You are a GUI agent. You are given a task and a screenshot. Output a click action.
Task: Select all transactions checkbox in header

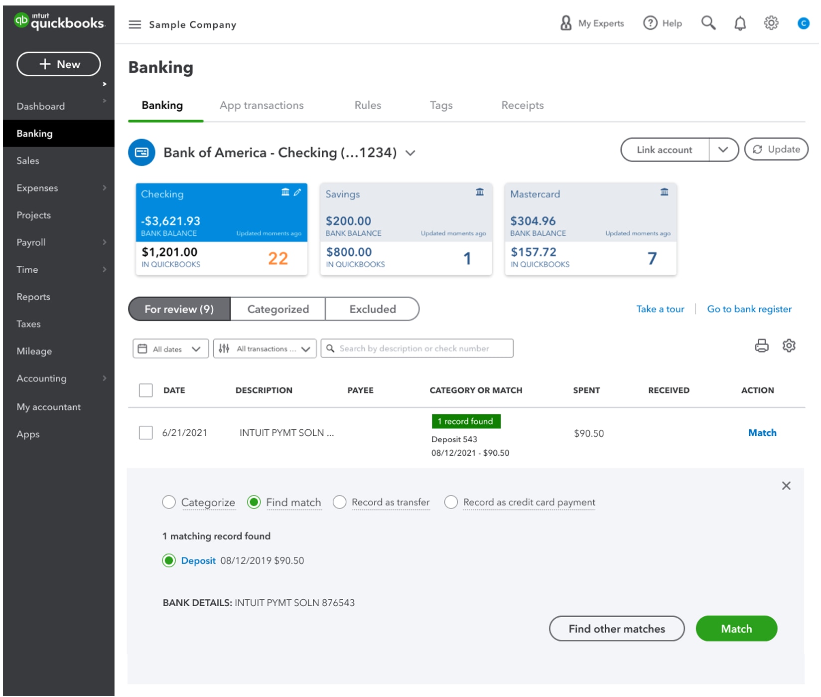point(145,390)
